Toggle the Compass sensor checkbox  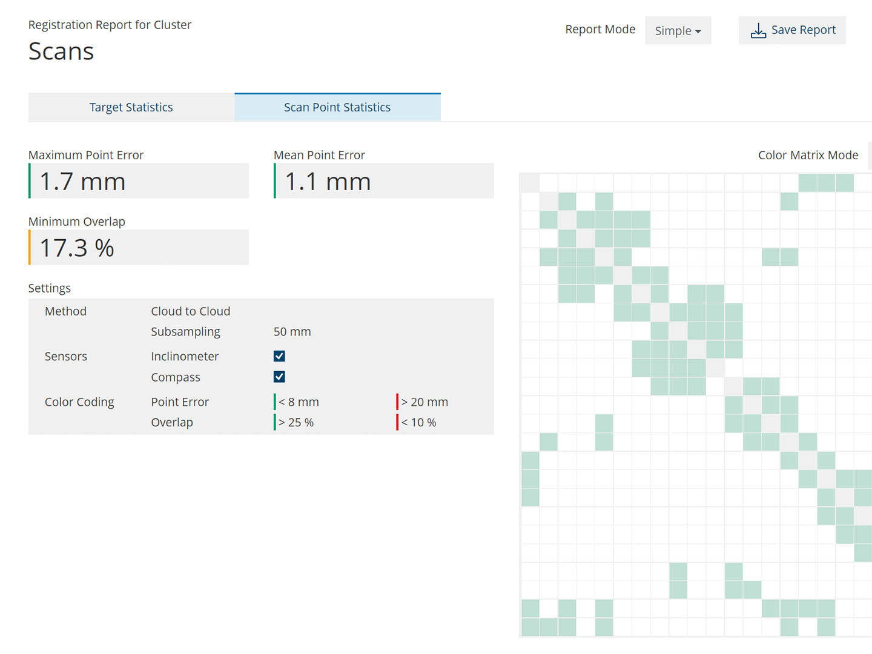[279, 377]
